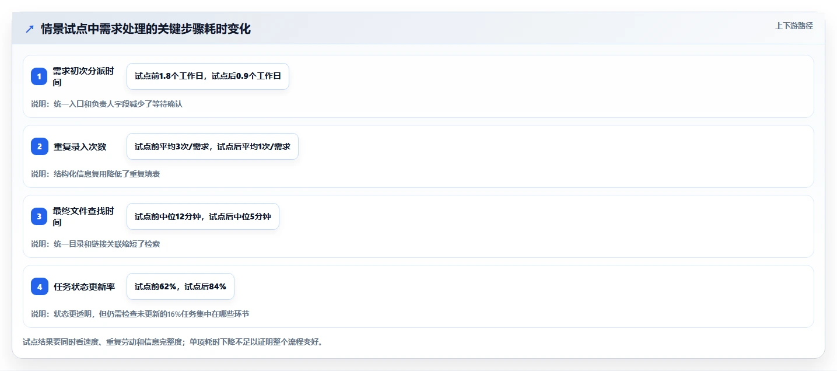
Task: Click the note 统一入口和负责人字段减少了等待确认
Action: (x=107, y=104)
